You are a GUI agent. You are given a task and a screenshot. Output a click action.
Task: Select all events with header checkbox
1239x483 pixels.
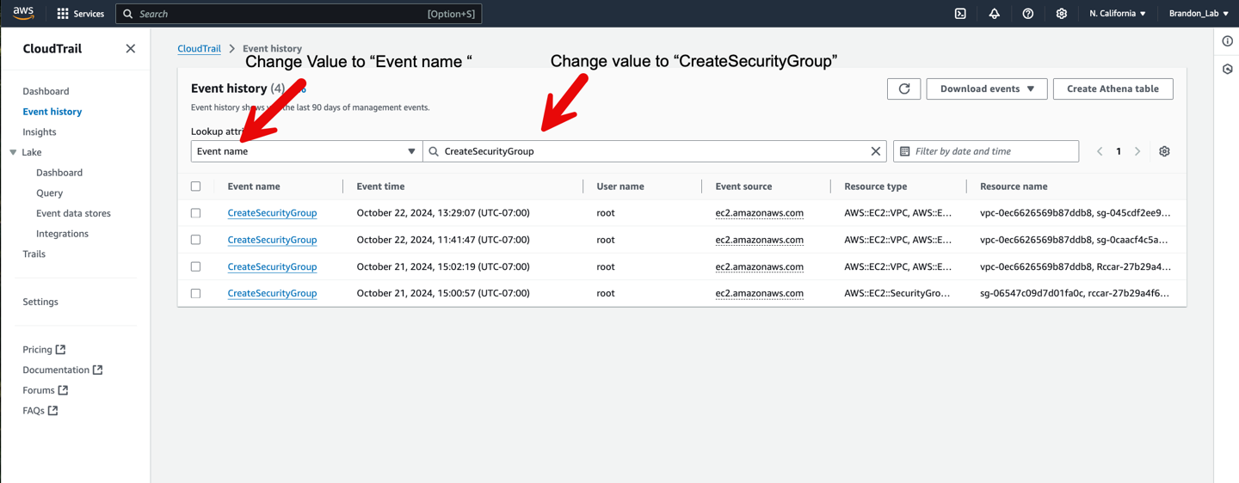(x=195, y=186)
